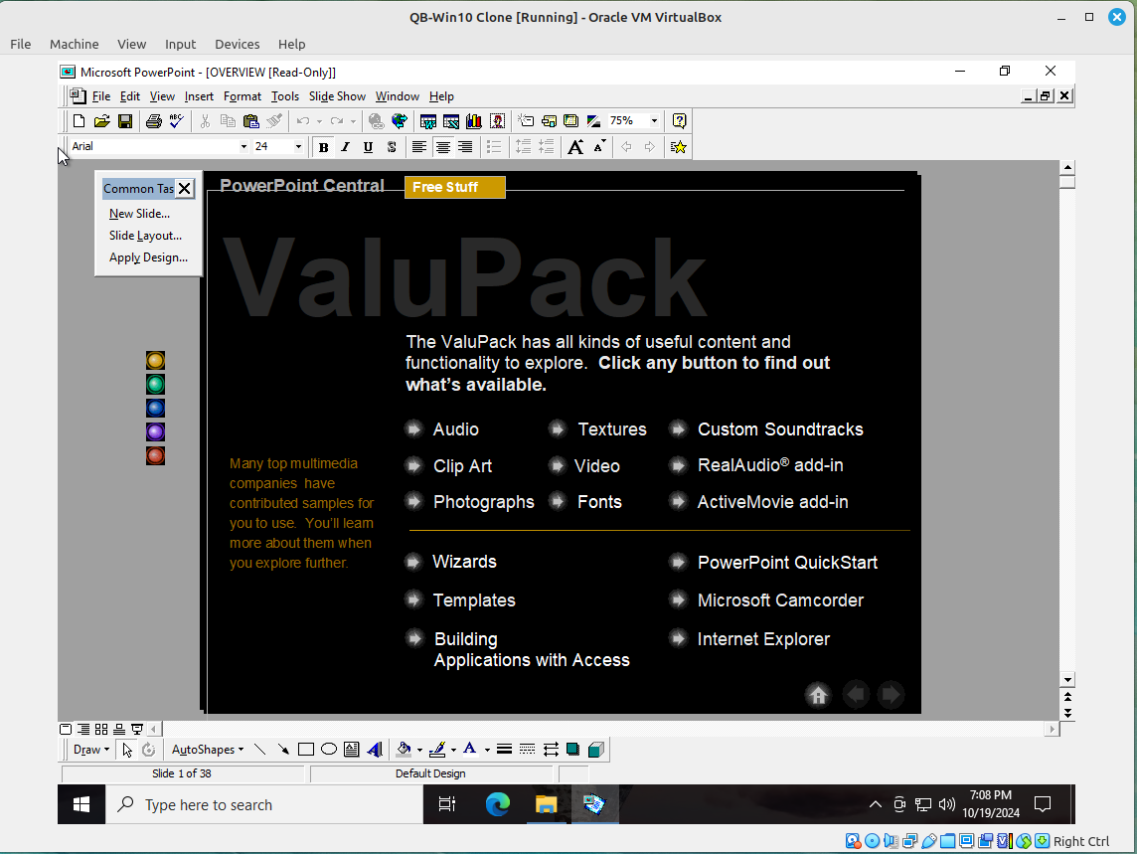Open the font size 24 dropdown
The width and height of the screenshot is (1137, 854).
coord(298,146)
